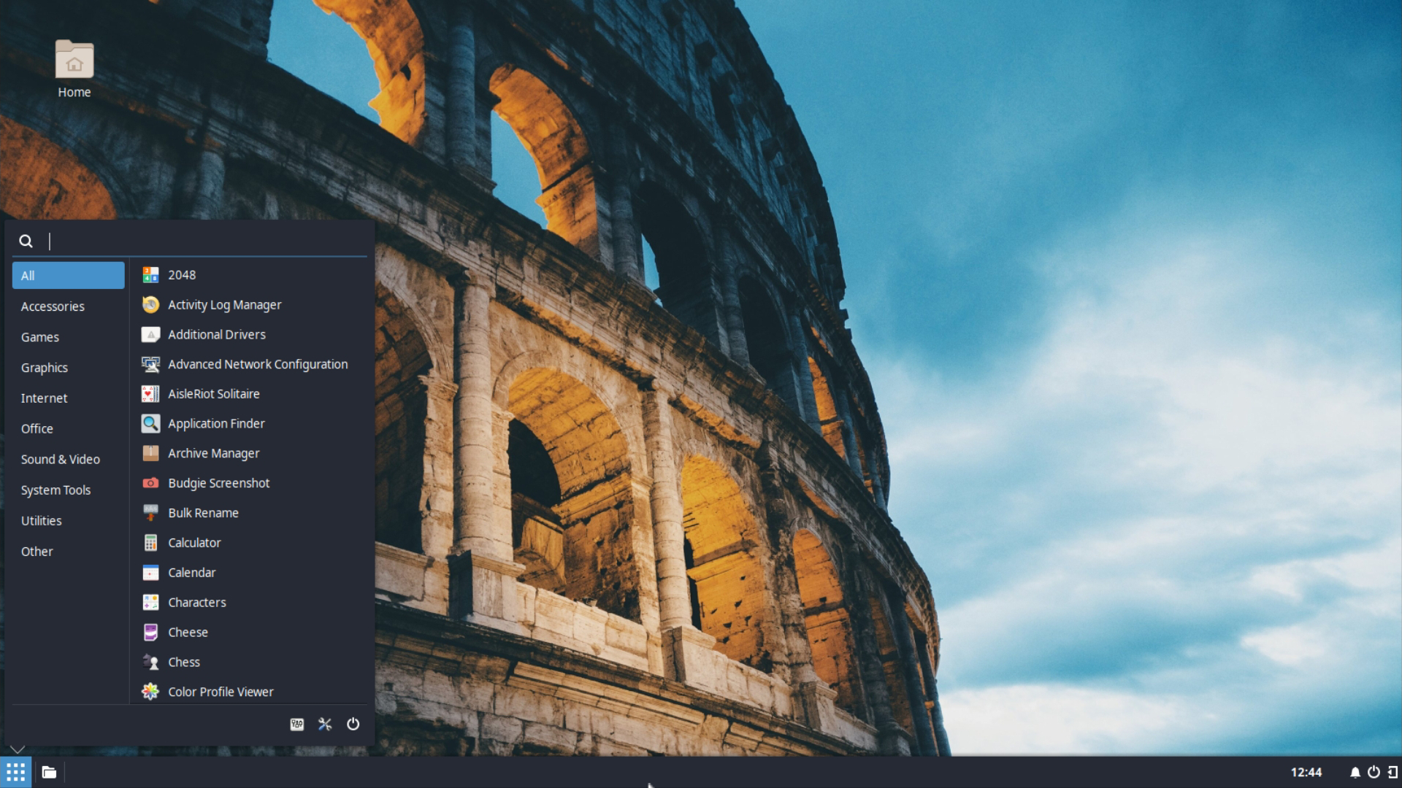
Task: Open the notifications bell in the panel
Action: point(1355,772)
